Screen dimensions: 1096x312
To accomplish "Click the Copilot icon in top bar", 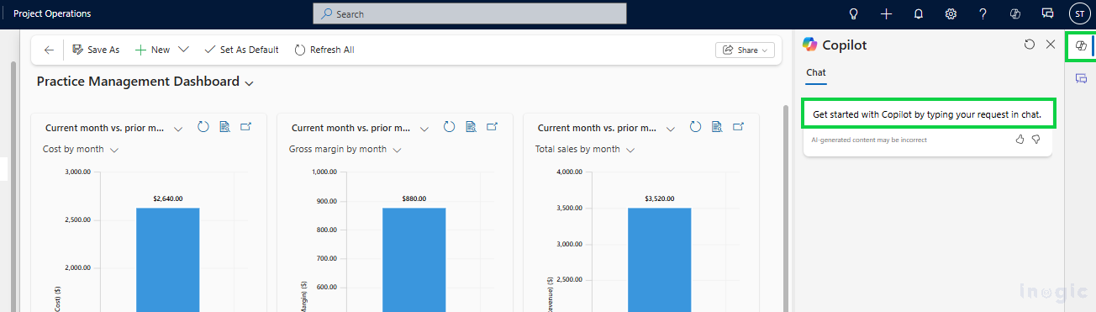I will coord(1015,13).
